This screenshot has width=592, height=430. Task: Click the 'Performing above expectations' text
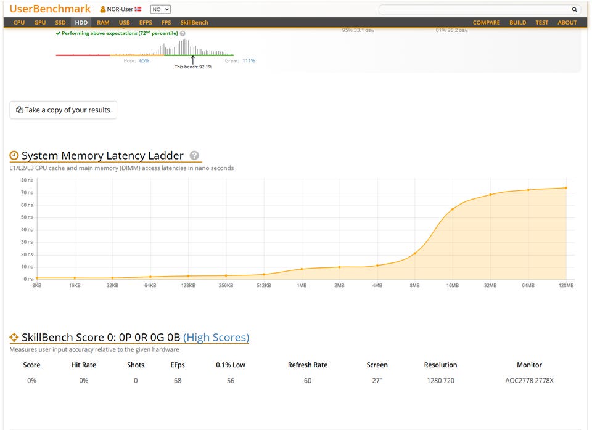pos(120,33)
